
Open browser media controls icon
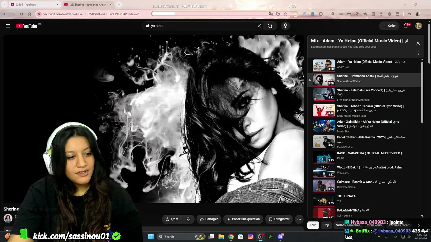tap(410, 14)
